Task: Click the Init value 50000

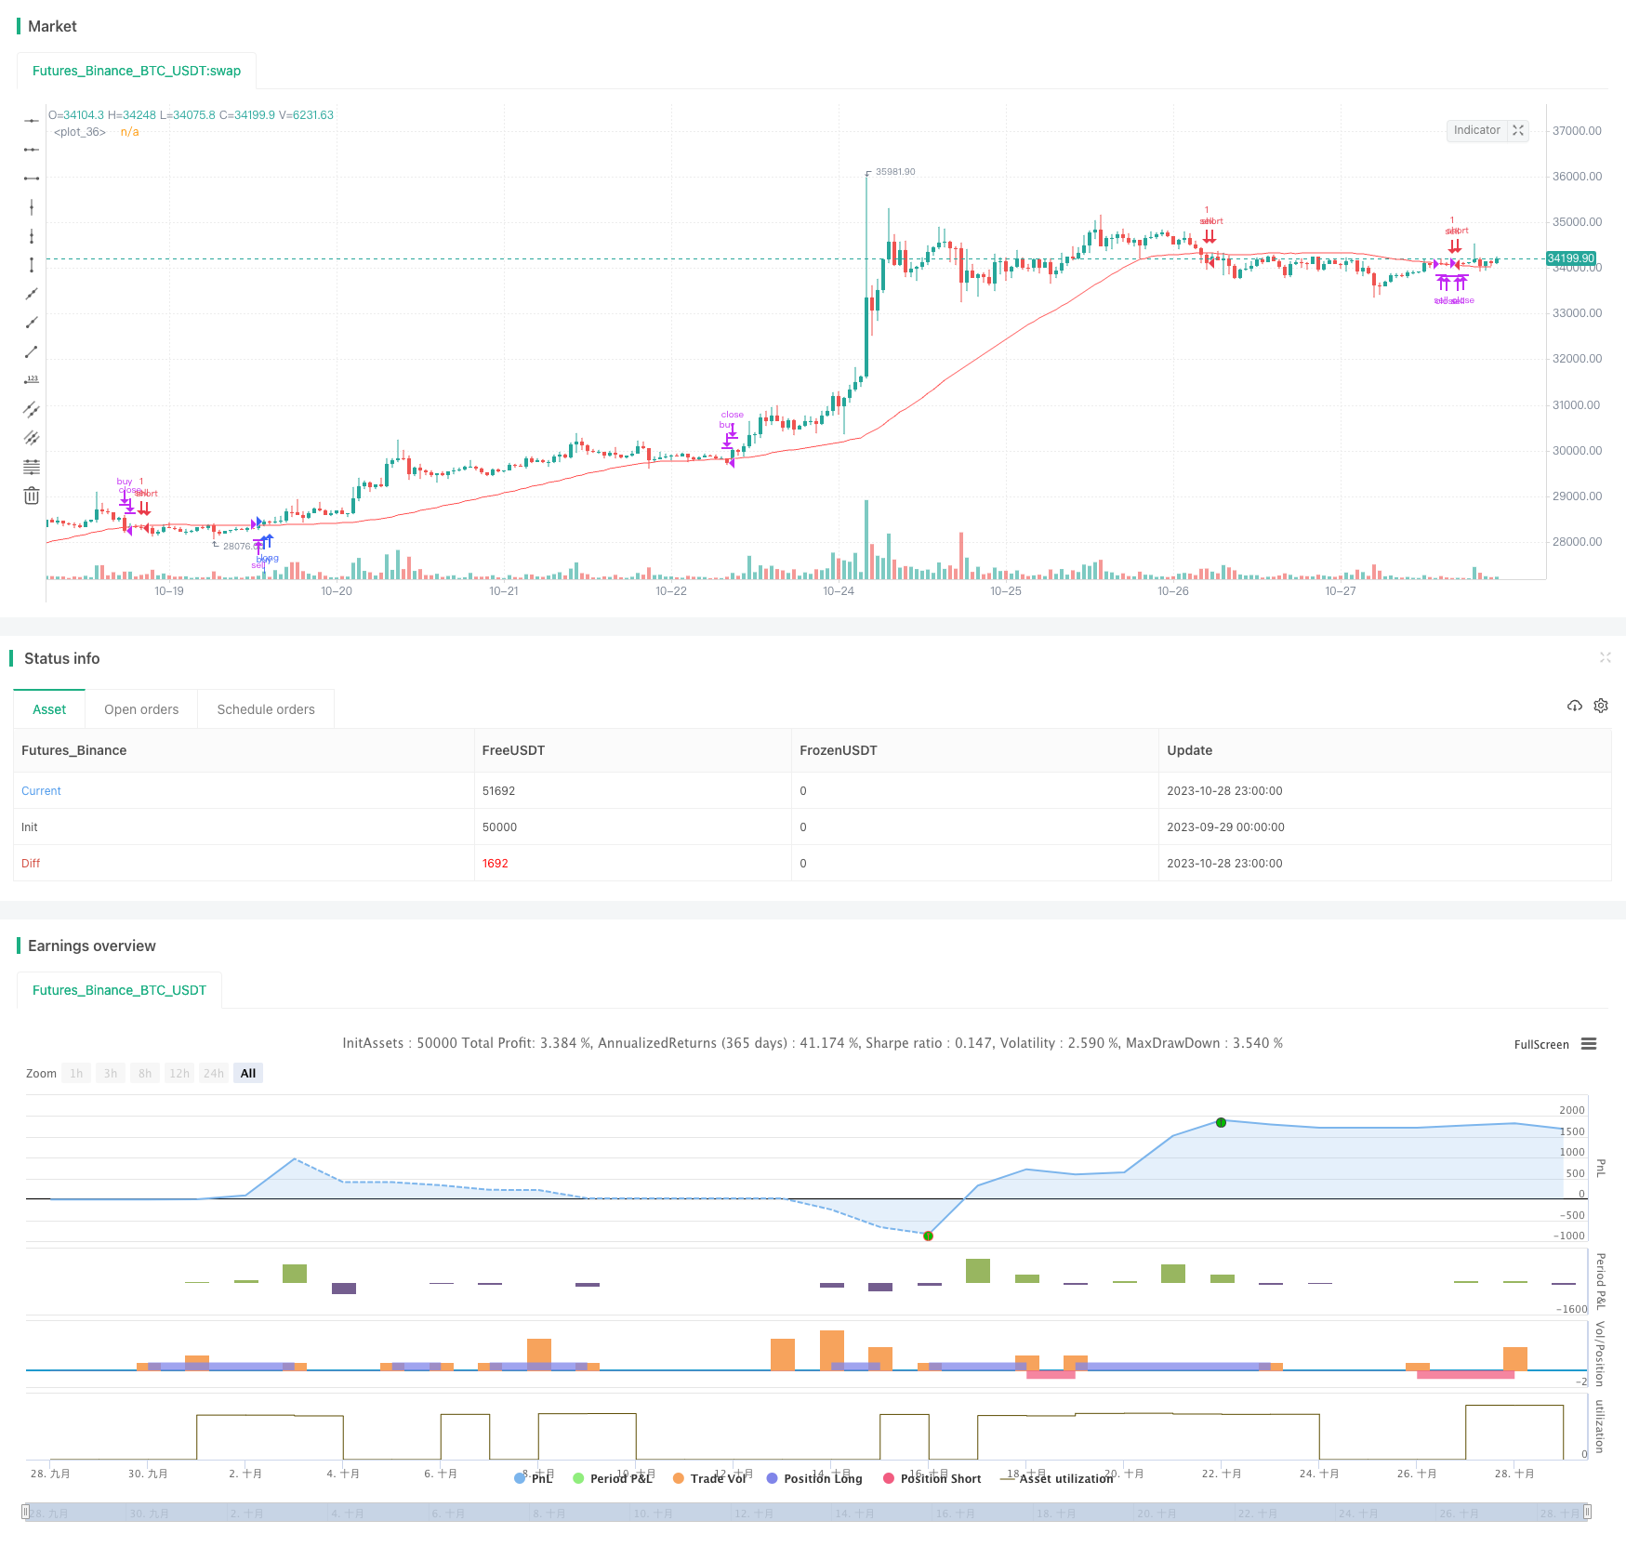Action: (499, 827)
